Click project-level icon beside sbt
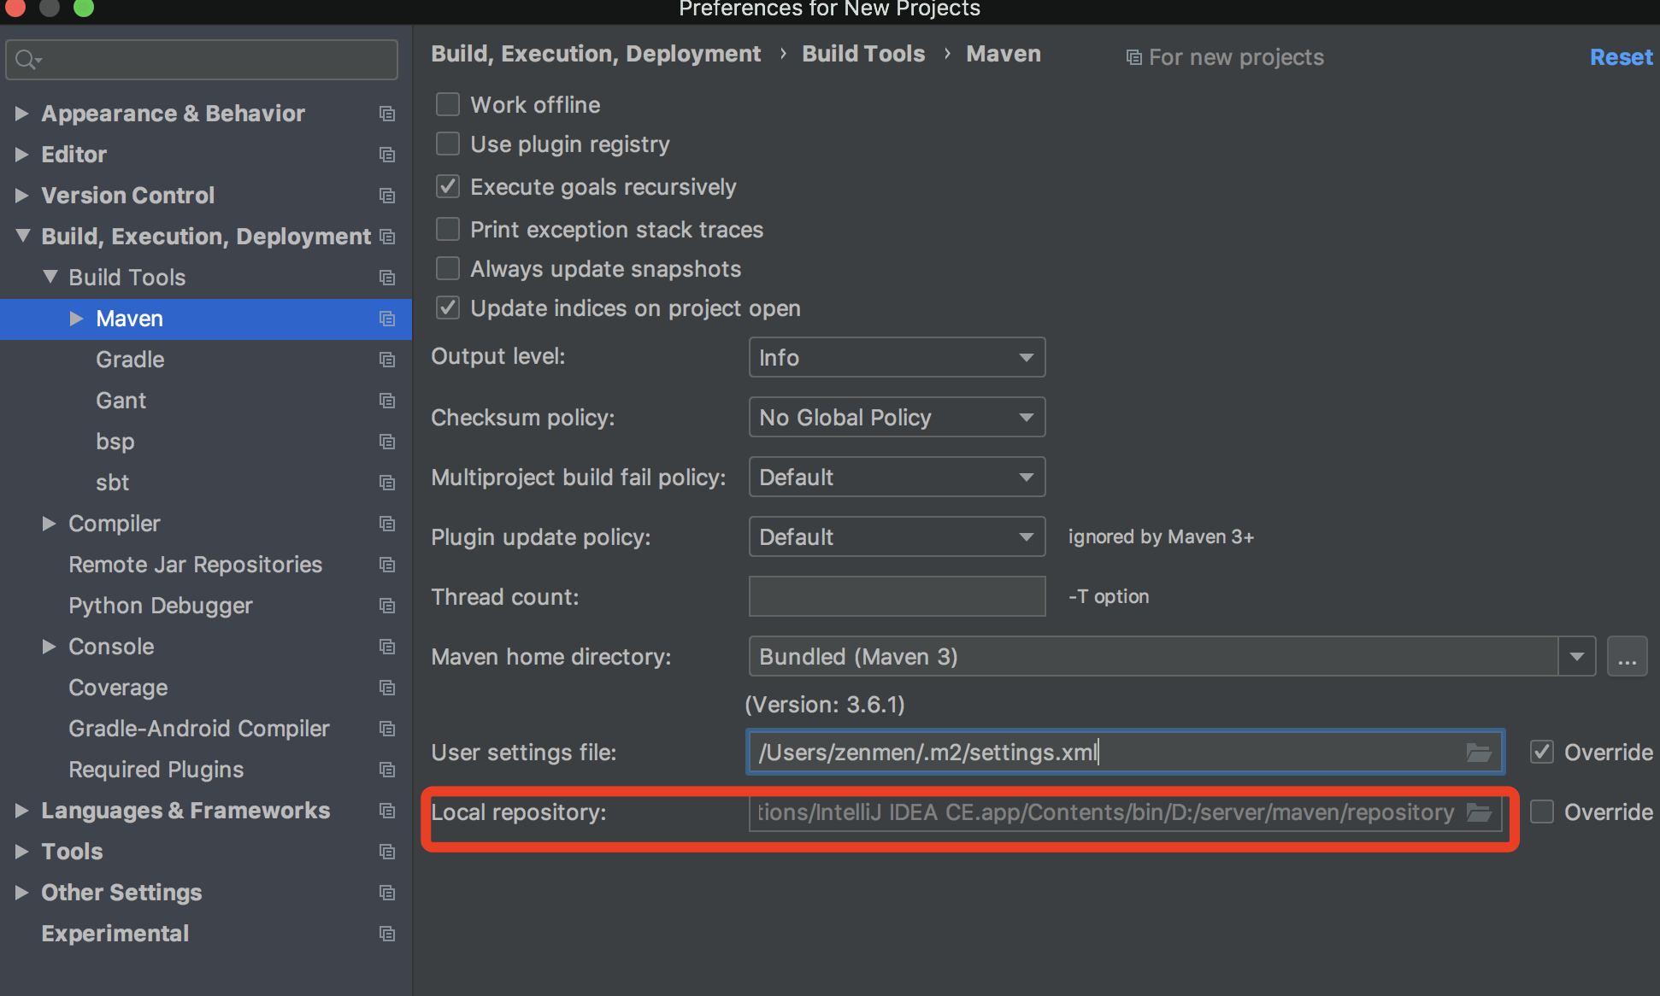This screenshot has height=996, width=1660. pyautogui.click(x=387, y=483)
